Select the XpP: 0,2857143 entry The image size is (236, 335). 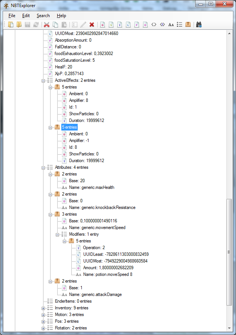69,74
